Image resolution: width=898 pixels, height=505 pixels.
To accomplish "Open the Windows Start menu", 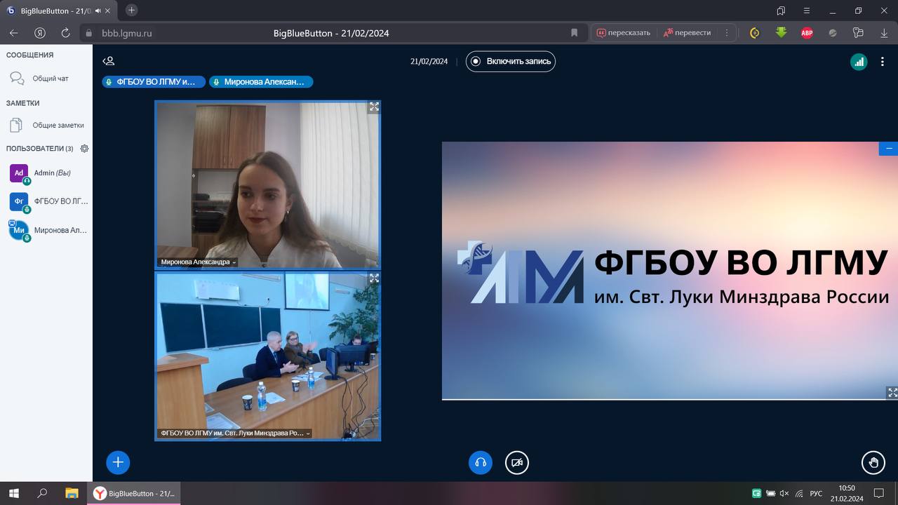I will pyautogui.click(x=13, y=493).
